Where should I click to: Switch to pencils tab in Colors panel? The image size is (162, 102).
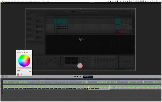click(27, 52)
